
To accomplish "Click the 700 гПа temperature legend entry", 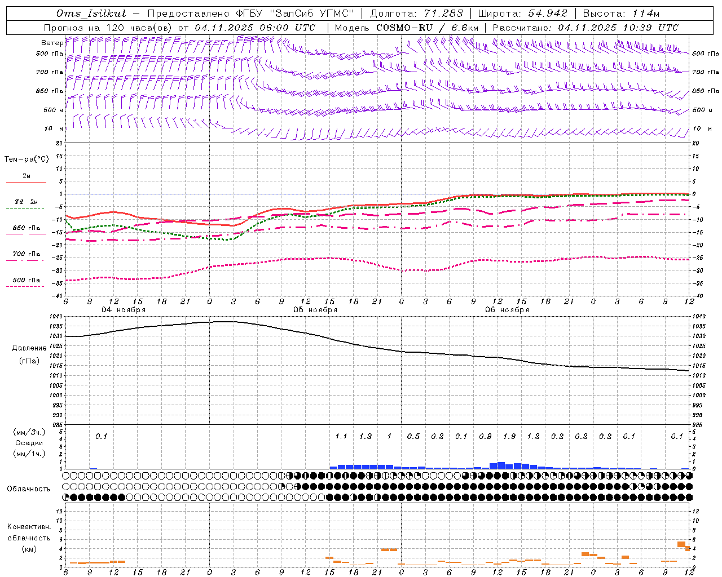I will point(26,254).
